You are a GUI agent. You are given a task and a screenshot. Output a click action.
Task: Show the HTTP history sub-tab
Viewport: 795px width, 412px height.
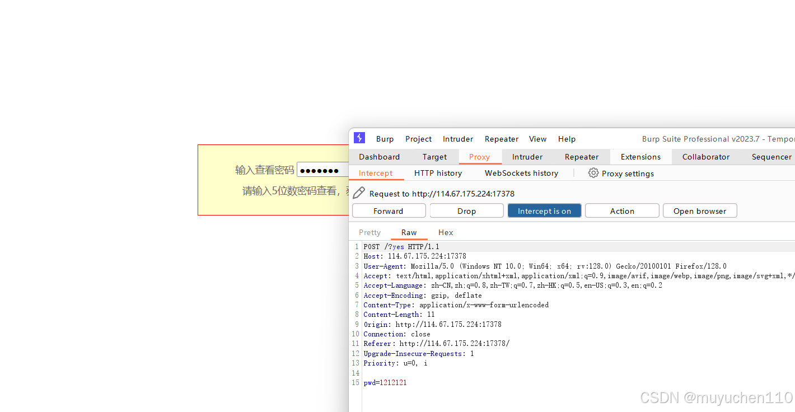(438, 173)
